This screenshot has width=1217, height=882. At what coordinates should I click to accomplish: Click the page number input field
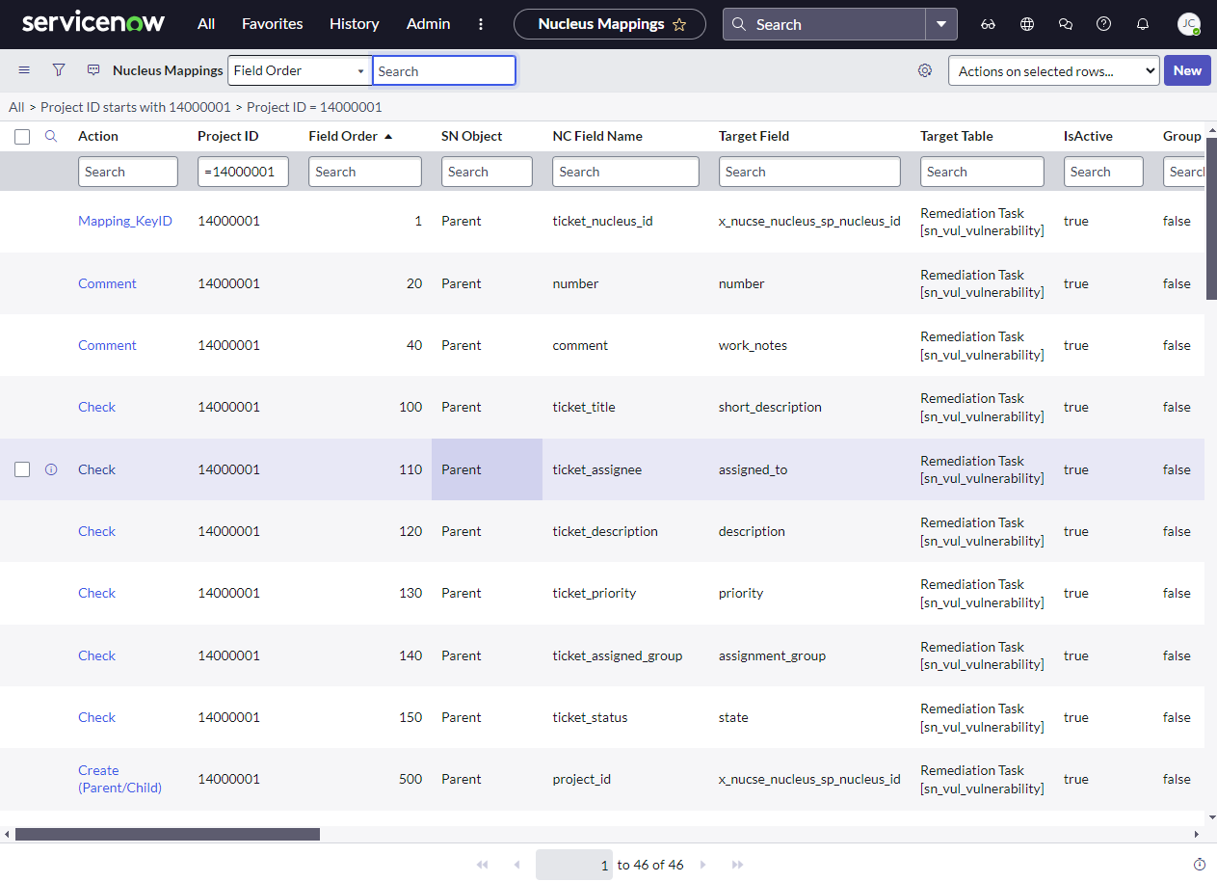click(x=574, y=865)
